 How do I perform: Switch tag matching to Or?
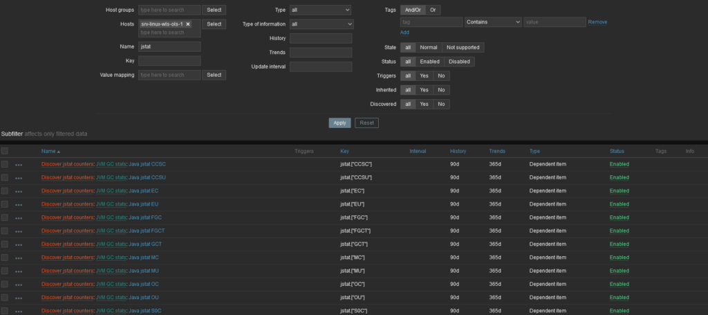[433, 10]
